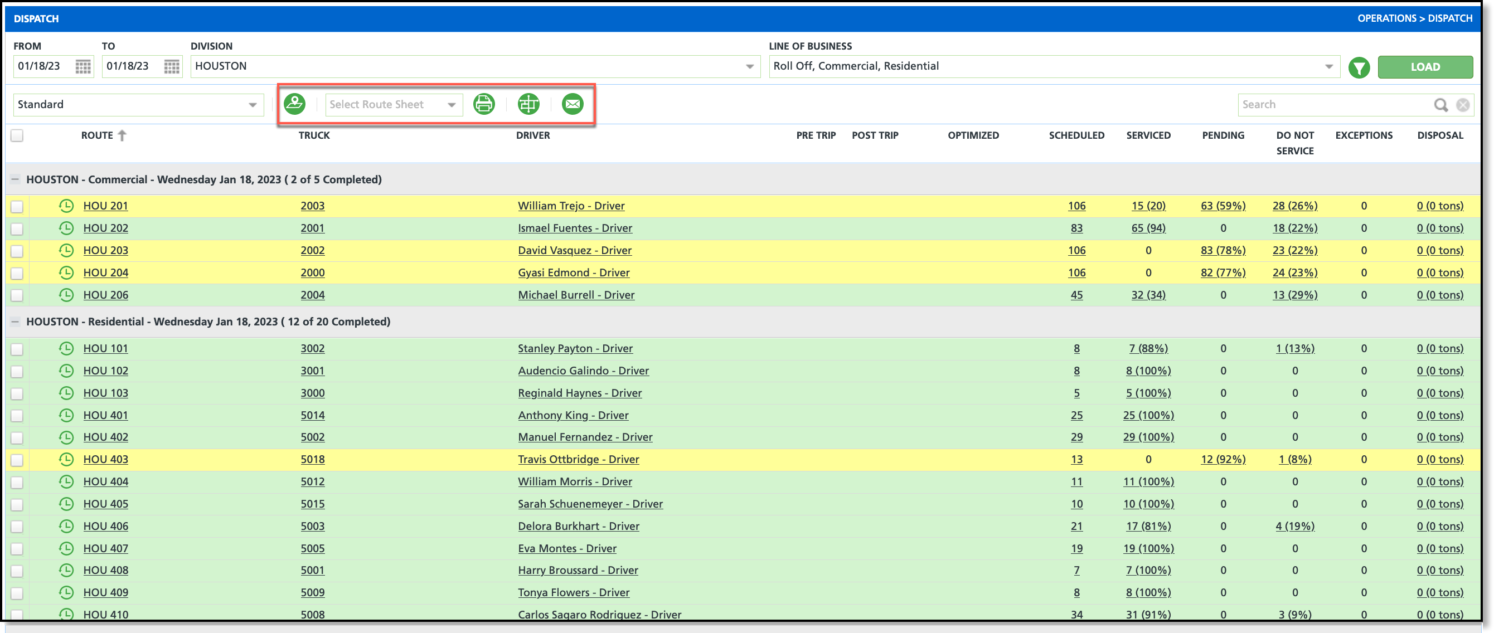Screen dimensions: 1494x633
Task: Click the driver assignment map icon
Action: tap(295, 104)
